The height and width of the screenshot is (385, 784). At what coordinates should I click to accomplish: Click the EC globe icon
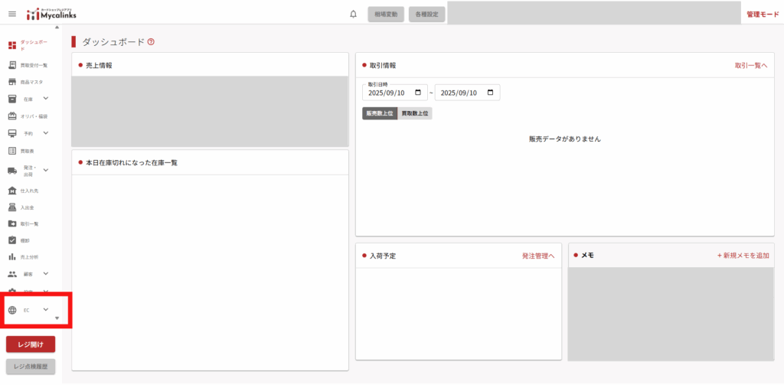pyautogui.click(x=12, y=310)
